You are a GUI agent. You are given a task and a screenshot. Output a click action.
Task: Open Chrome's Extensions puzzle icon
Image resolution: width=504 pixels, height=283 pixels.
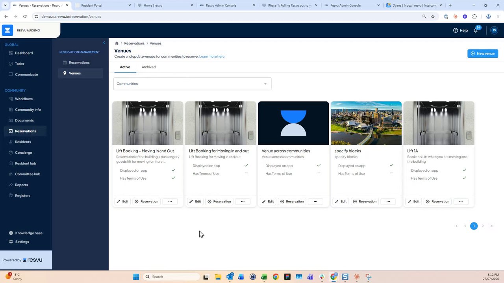[x=474, y=17]
